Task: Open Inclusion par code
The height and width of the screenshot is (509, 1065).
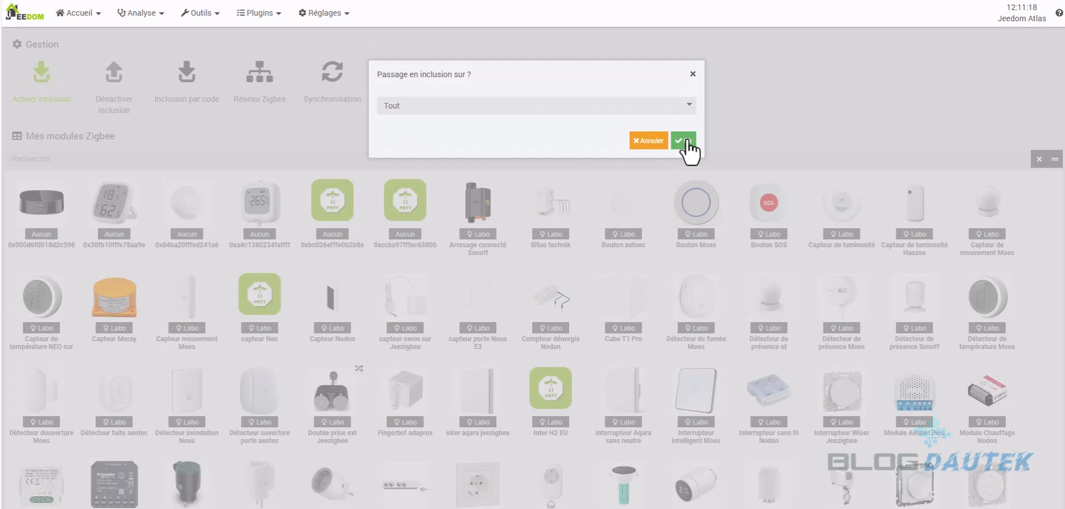Action: coord(187,73)
